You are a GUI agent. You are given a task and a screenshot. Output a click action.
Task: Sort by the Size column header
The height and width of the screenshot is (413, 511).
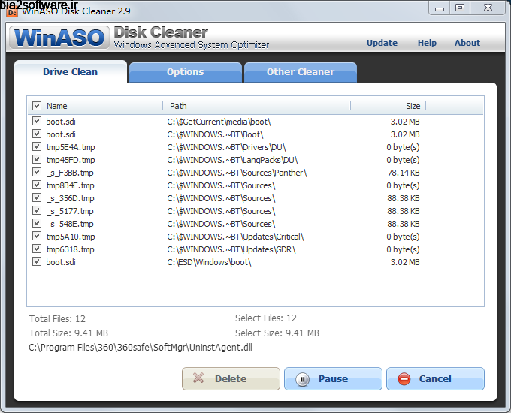coord(413,106)
